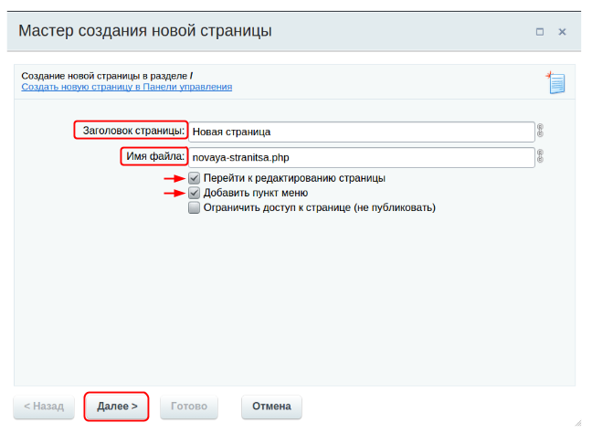This screenshot has height=433, width=592.
Task: Click the '< Назад' button
Action: coord(44,407)
